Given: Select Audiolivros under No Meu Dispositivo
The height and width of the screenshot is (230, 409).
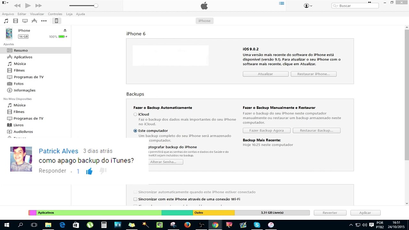Looking at the screenshot, I should [x=35, y=132].
